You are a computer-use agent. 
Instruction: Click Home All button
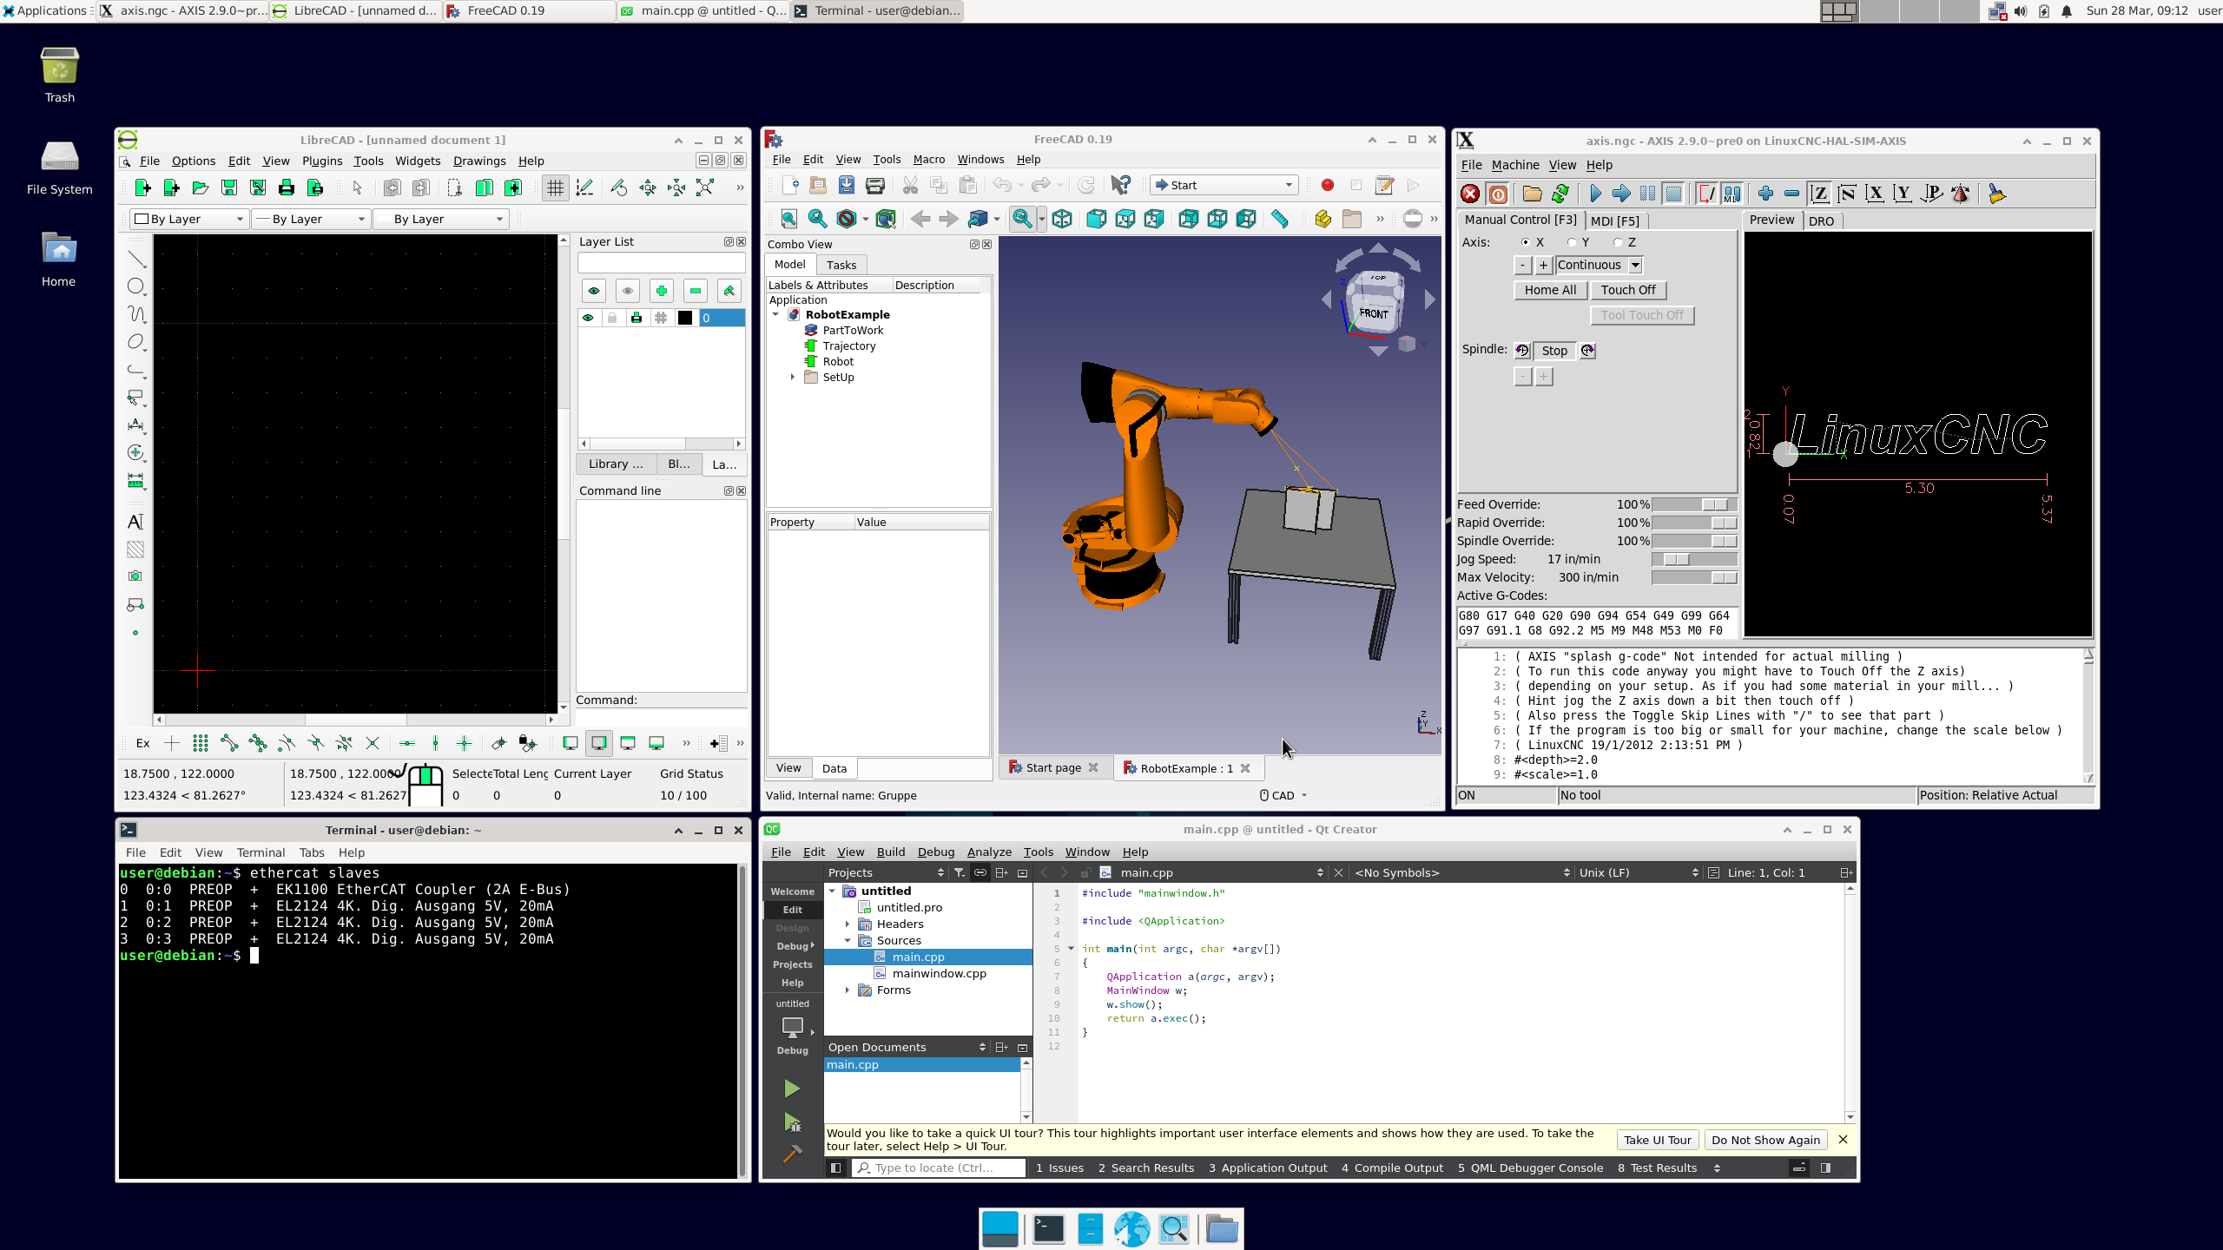point(1550,290)
